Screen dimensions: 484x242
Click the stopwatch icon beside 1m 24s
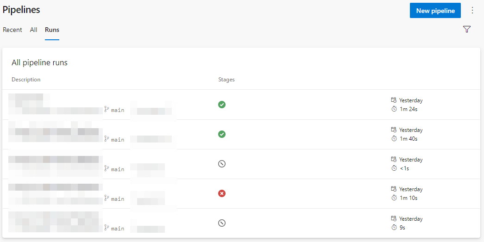coord(394,109)
